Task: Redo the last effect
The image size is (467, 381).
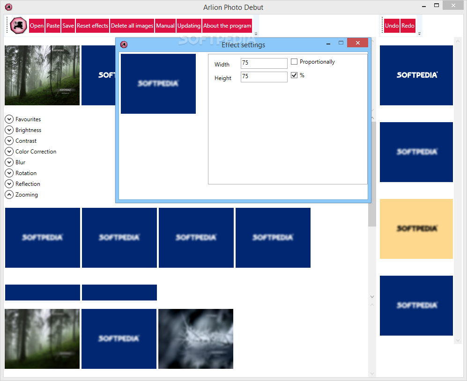Action: click(408, 26)
